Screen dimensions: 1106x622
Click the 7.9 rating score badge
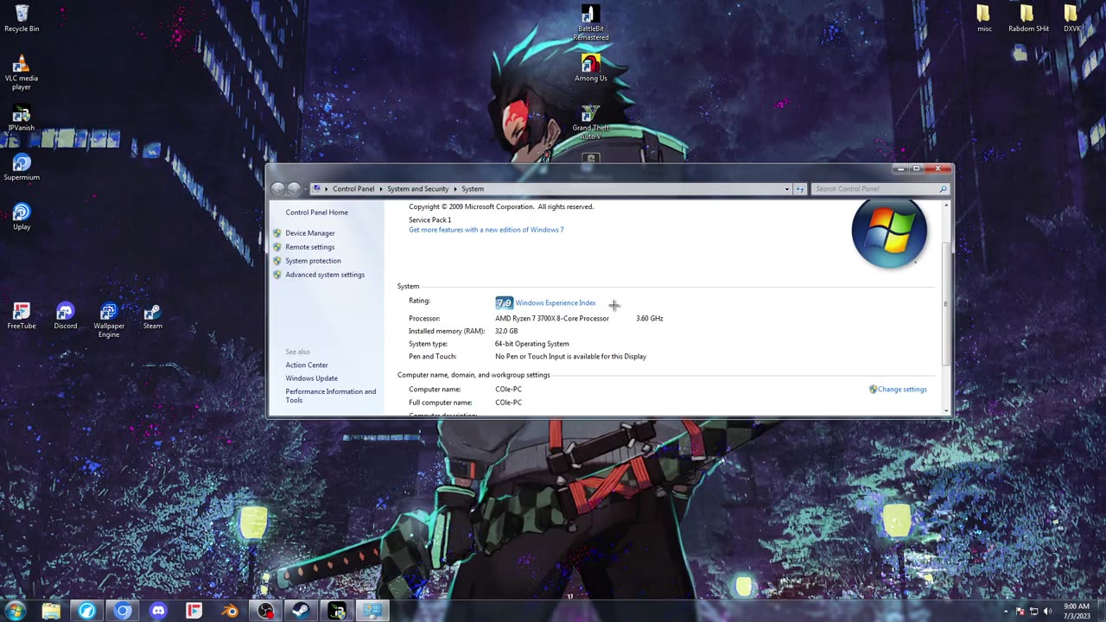click(x=504, y=303)
